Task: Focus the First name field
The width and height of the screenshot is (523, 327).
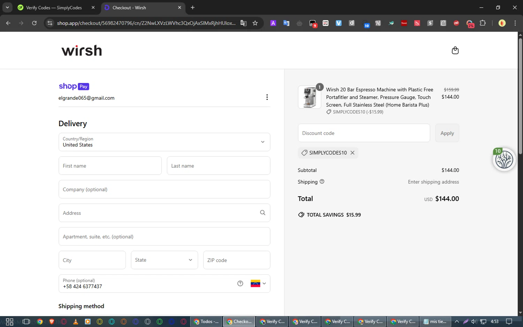Action: 110,166
